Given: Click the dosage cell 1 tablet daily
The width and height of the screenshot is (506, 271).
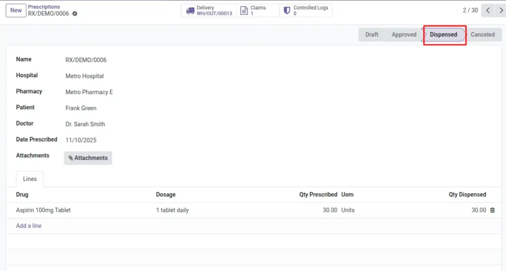Looking at the screenshot, I should (x=172, y=210).
